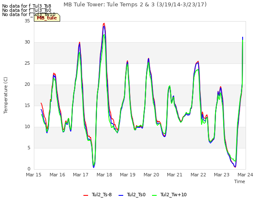Toggle the Tul2_Tw+10 legend entry
Screen dimensions: 271x203
[x=169, y=195]
